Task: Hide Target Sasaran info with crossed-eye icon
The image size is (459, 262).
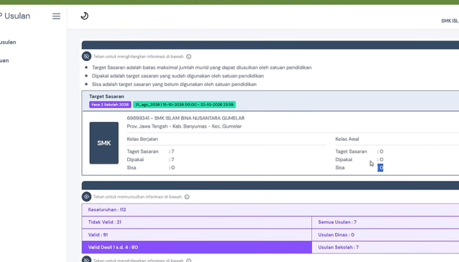Action: pos(87,56)
